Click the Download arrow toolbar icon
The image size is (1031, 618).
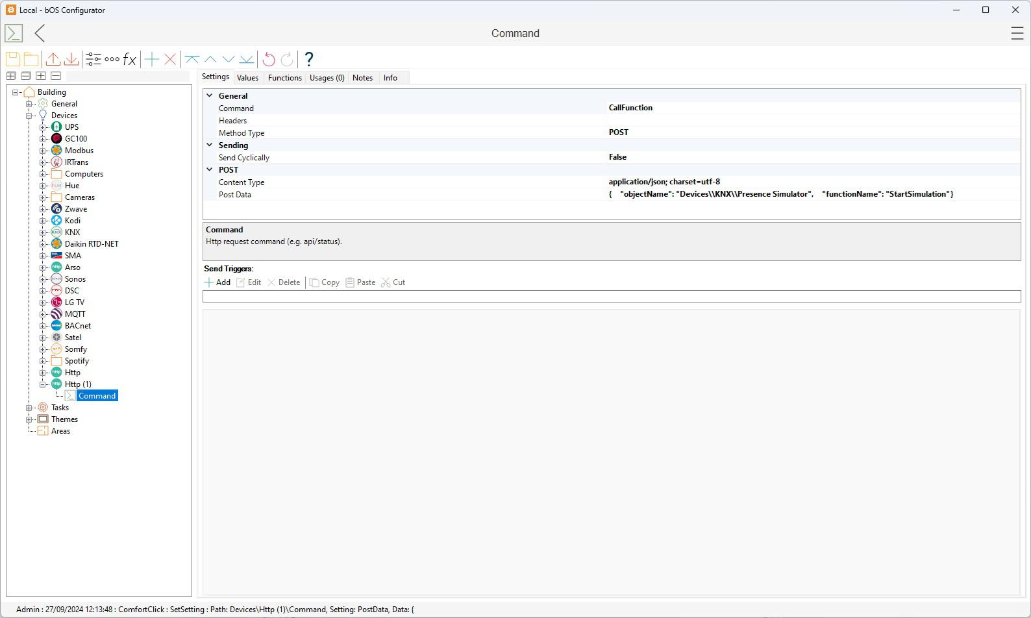(x=71, y=59)
